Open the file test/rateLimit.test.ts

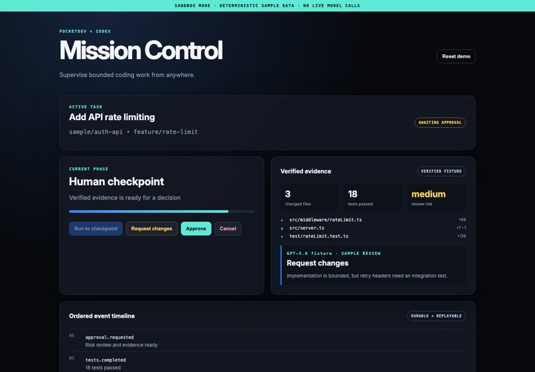tap(319, 236)
